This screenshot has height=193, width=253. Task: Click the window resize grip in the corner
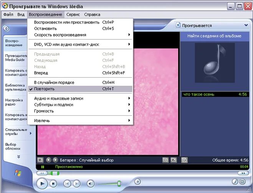[249, 189]
